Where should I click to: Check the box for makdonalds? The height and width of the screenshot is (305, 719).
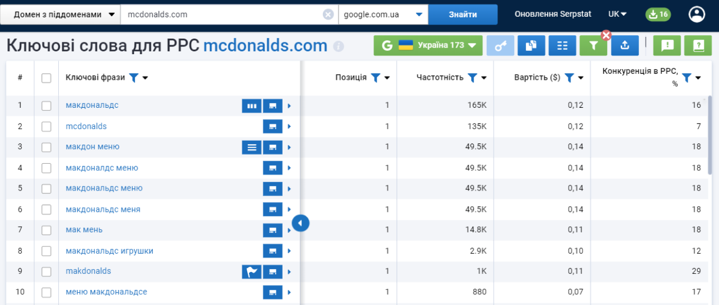(x=46, y=272)
